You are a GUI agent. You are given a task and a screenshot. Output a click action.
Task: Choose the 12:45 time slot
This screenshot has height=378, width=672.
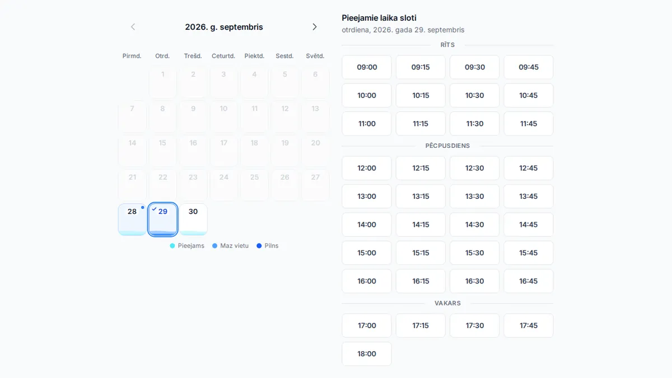coord(529,168)
